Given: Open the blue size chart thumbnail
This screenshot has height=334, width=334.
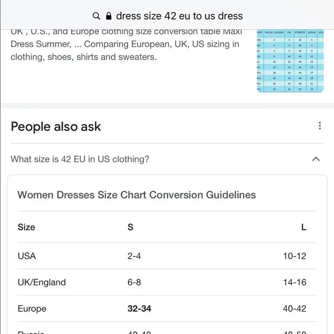Looking at the screenshot, I should click(290, 61).
